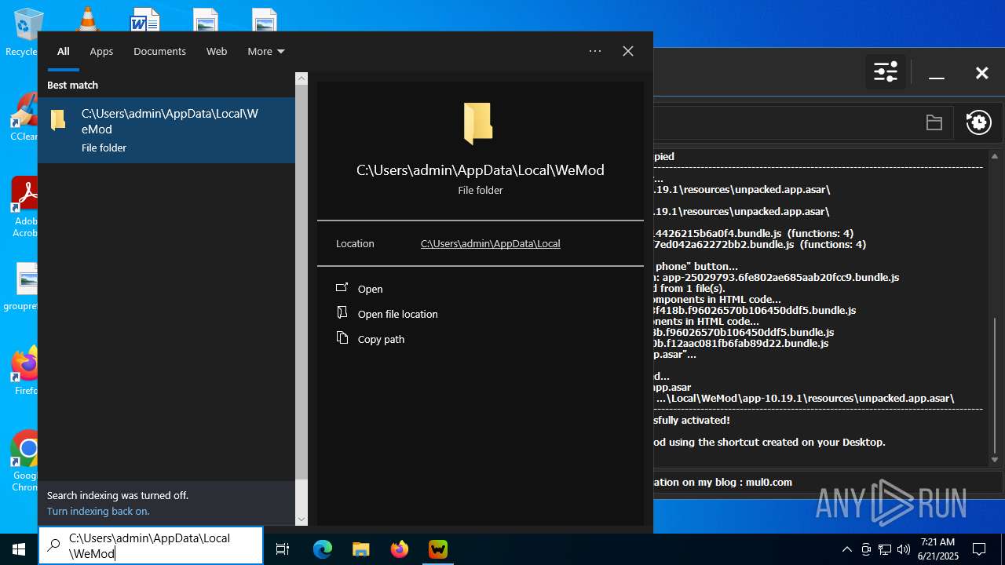Open the Windows Start menu
This screenshot has height=565, width=1005.
tap(19, 549)
